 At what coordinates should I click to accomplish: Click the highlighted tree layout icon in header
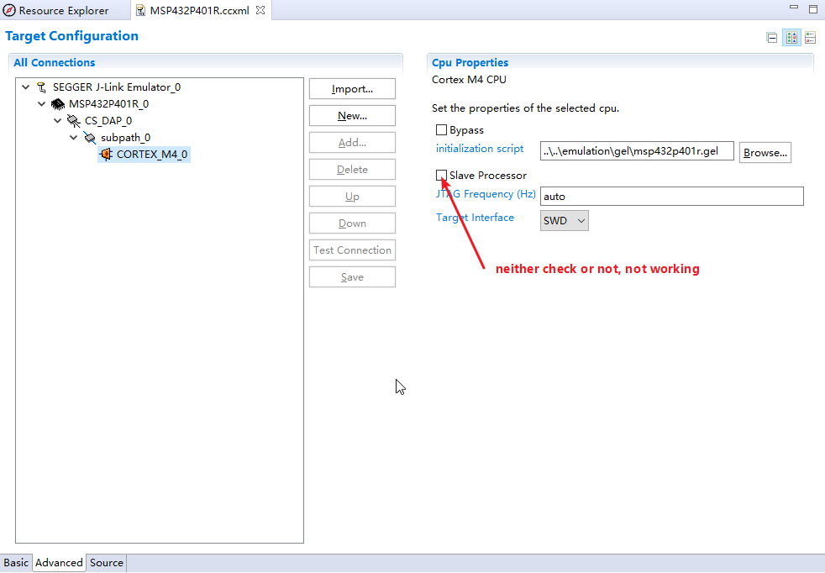pos(791,38)
